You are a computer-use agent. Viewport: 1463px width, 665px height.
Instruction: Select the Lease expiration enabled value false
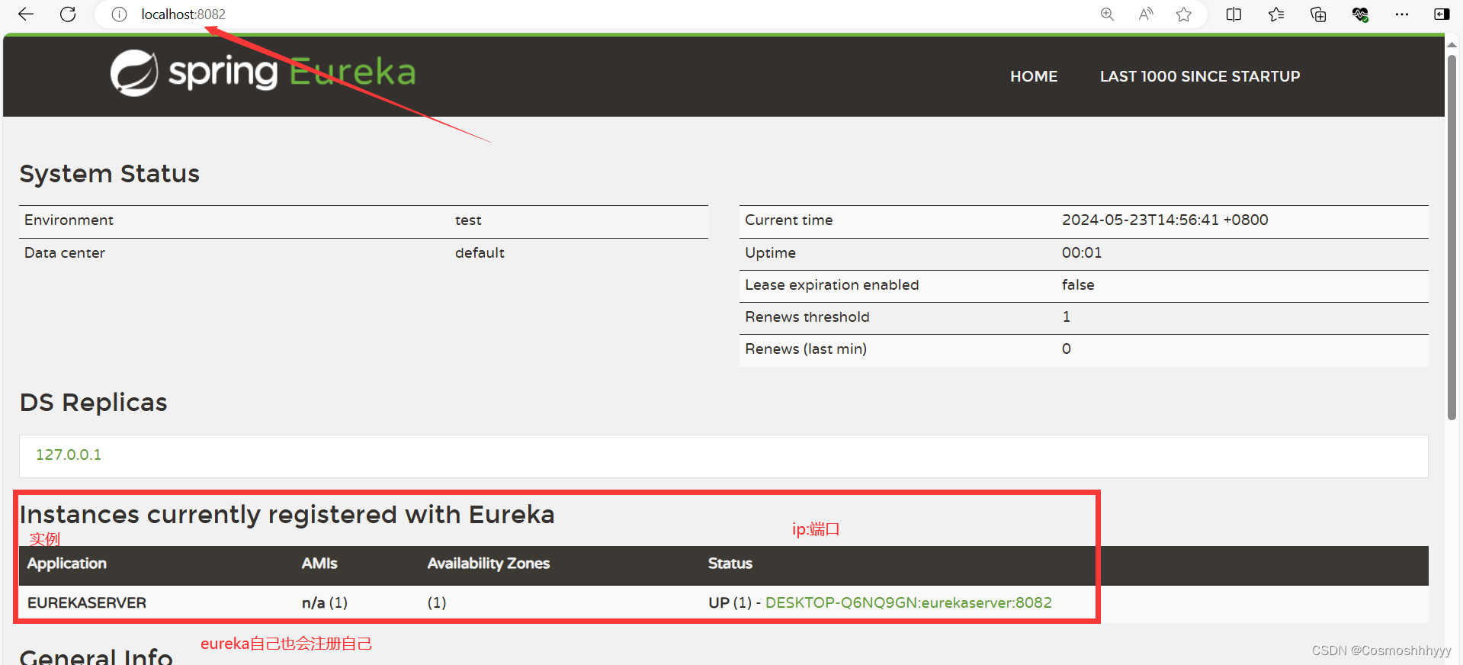[1078, 284]
